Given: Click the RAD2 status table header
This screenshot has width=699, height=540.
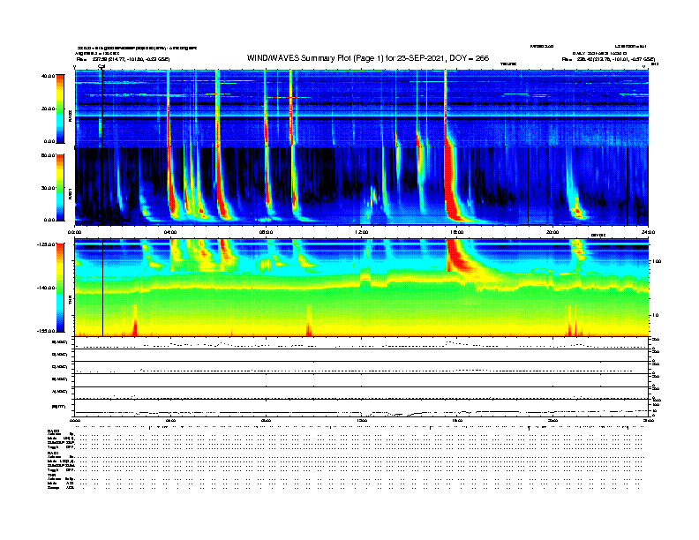Looking at the screenshot, I should (x=54, y=431).
